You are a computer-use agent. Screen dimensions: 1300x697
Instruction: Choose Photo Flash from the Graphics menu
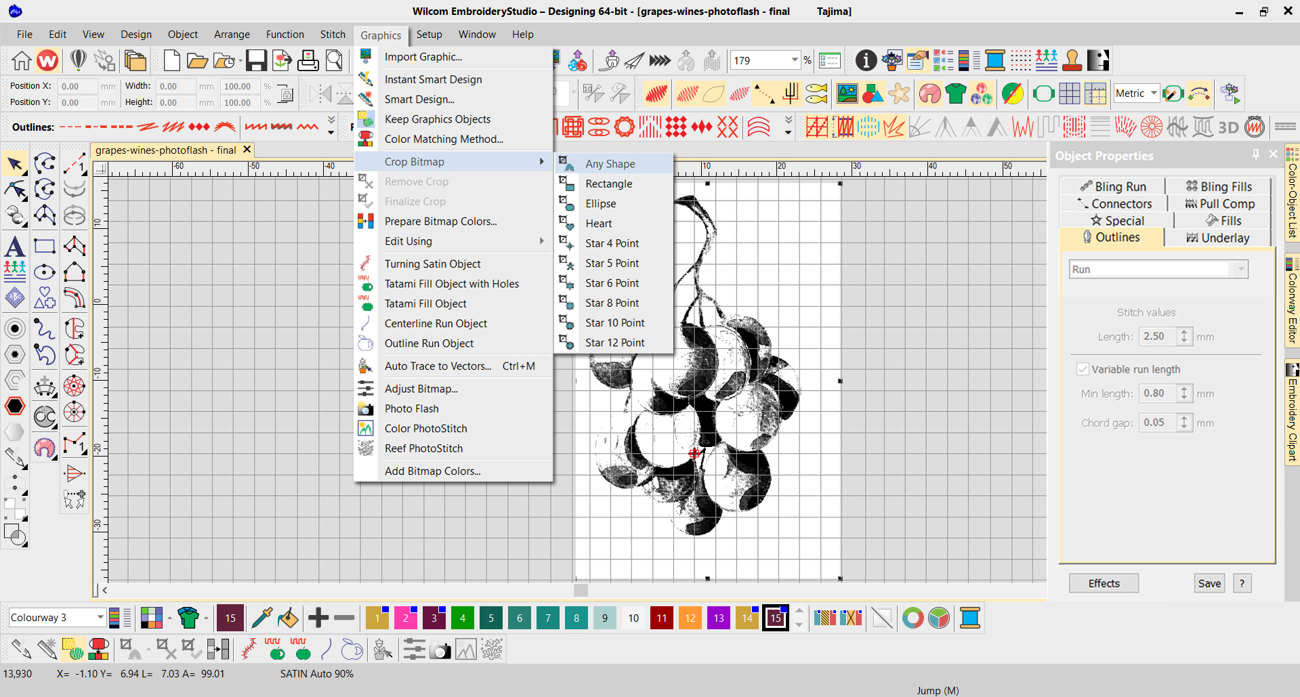point(412,408)
